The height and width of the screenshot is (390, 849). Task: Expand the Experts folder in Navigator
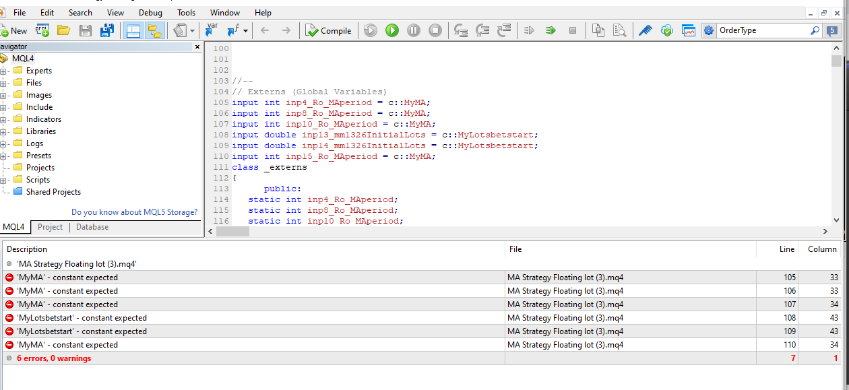[x=3, y=71]
